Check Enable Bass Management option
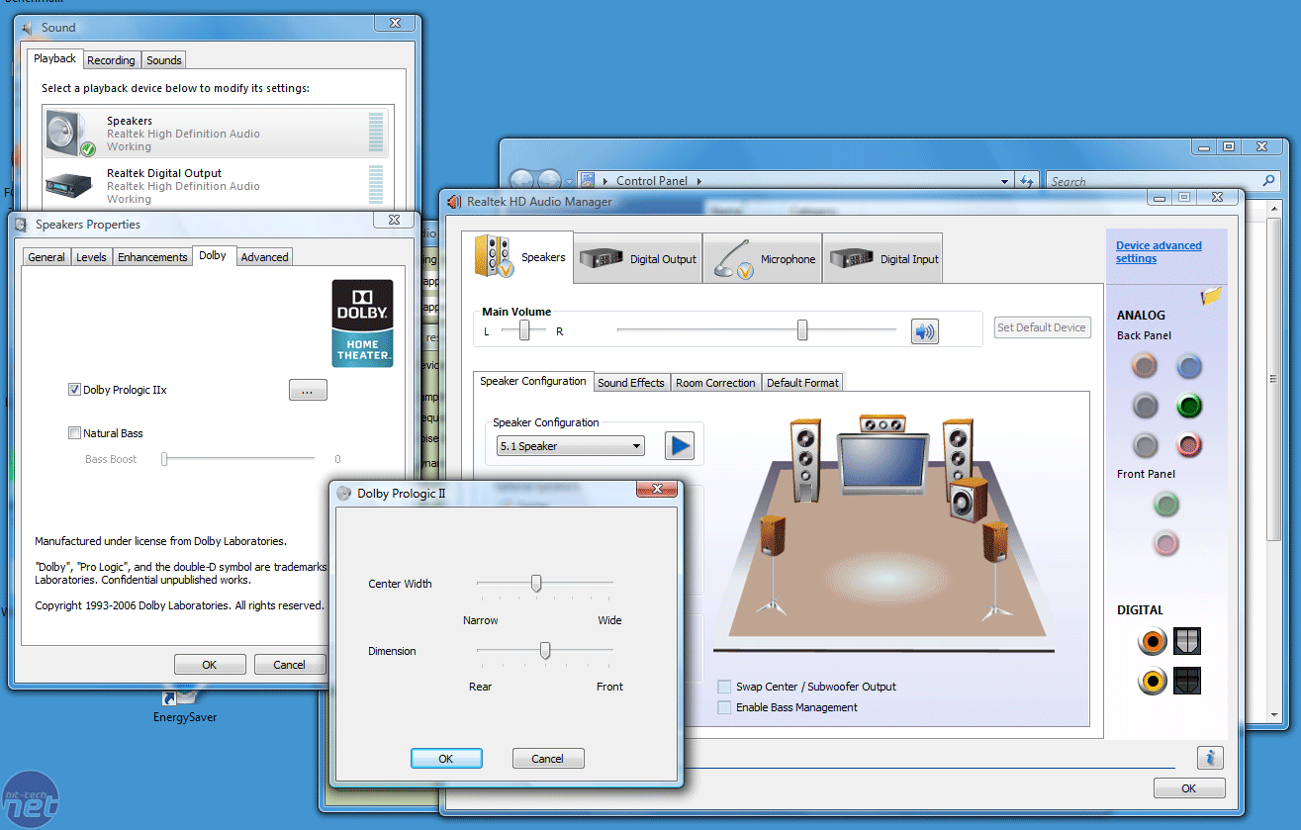Screen dimensions: 1301x830 tap(725, 707)
